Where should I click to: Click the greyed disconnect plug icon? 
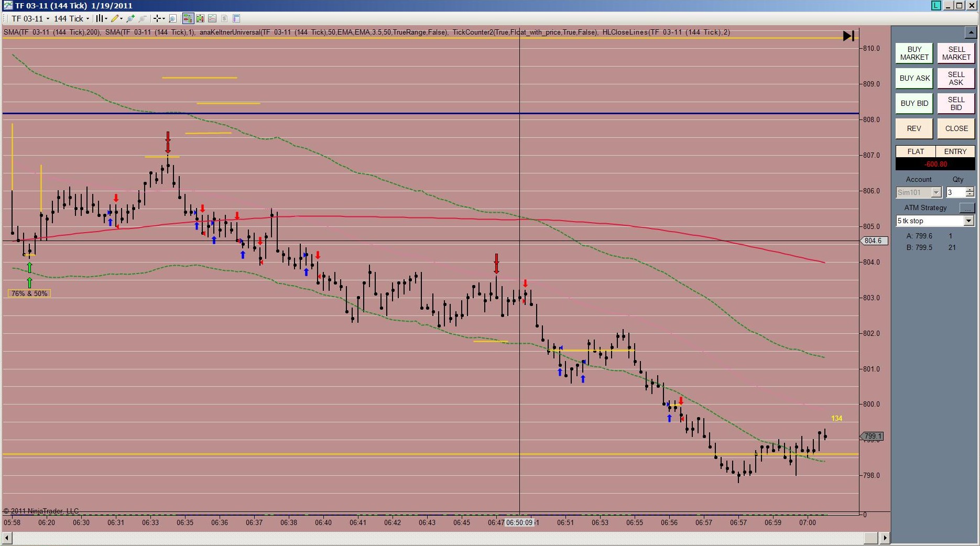(143, 18)
